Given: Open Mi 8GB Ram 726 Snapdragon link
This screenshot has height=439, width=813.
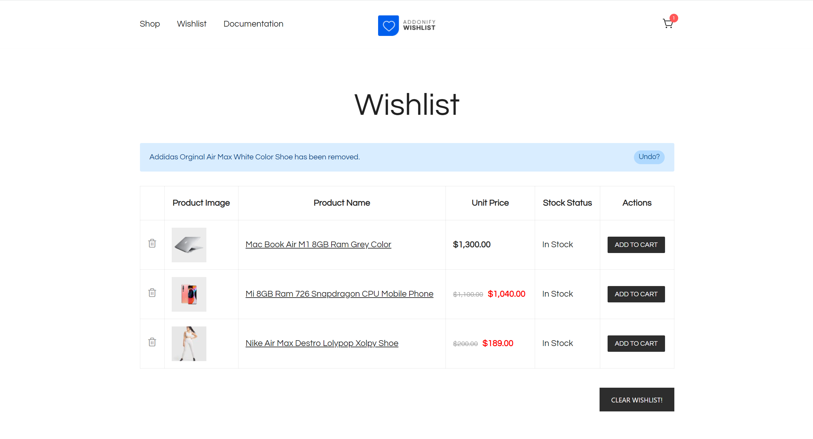Looking at the screenshot, I should click(x=339, y=294).
